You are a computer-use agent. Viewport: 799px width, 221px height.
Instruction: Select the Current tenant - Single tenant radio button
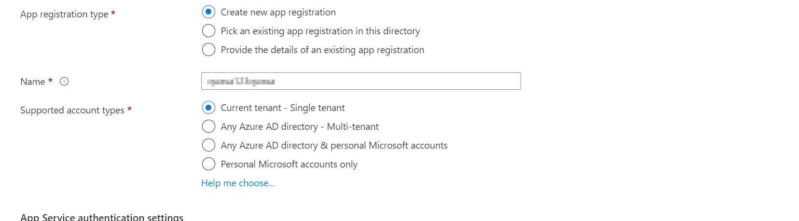[x=208, y=108]
